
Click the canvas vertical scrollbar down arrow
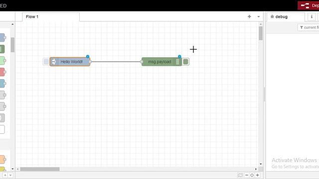click(x=261, y=164)
